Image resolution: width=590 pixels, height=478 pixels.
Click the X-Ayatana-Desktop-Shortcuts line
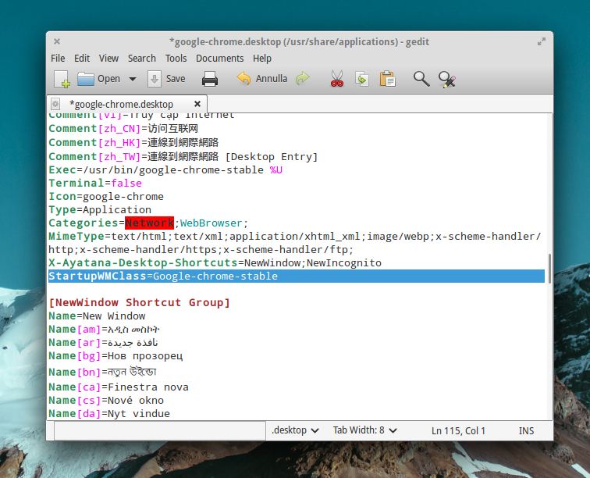215,262
